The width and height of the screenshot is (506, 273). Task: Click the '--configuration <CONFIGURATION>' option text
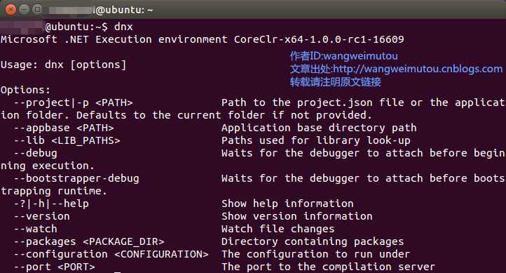tap(111, 254)
